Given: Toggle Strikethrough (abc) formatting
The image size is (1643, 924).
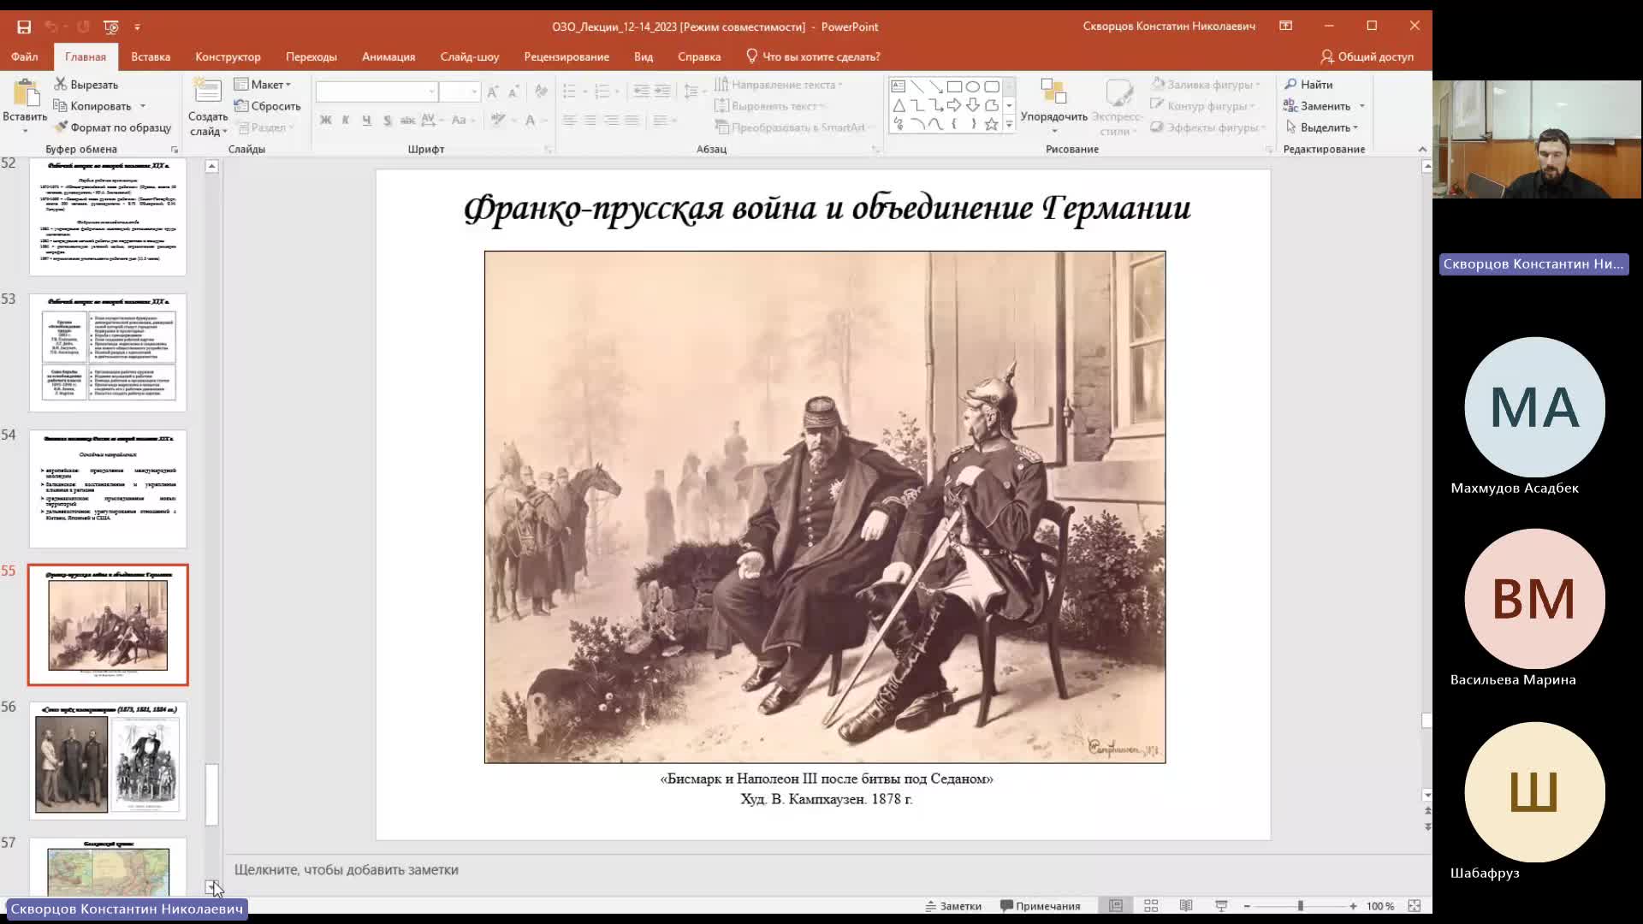Looking at the screenshot, I should (407, 121).
